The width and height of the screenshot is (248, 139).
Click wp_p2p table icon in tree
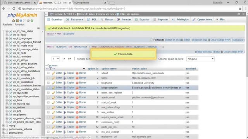(x=10, y=111)
